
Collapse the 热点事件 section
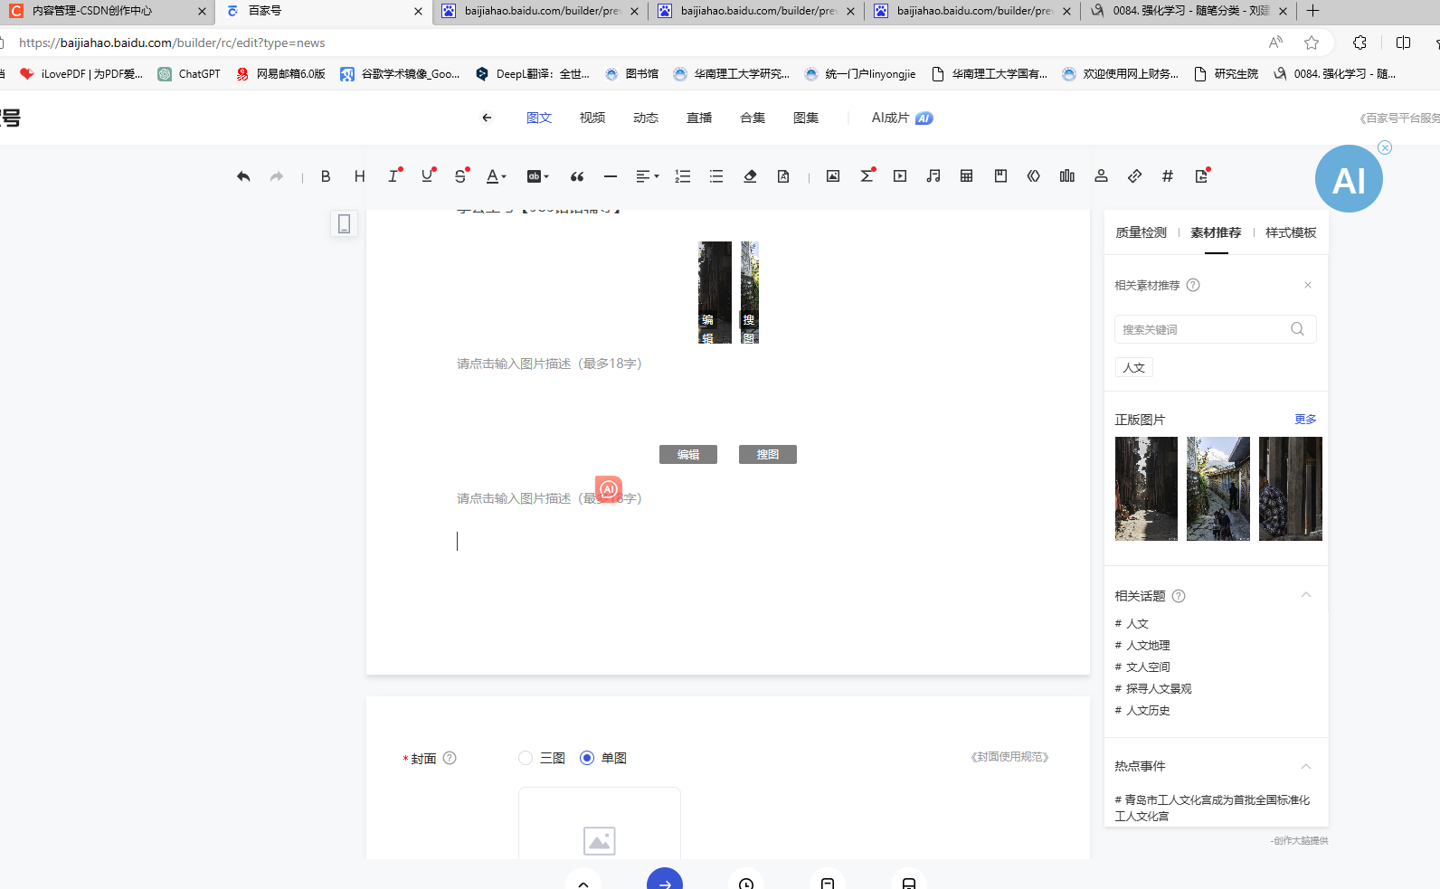point(1306,766)
